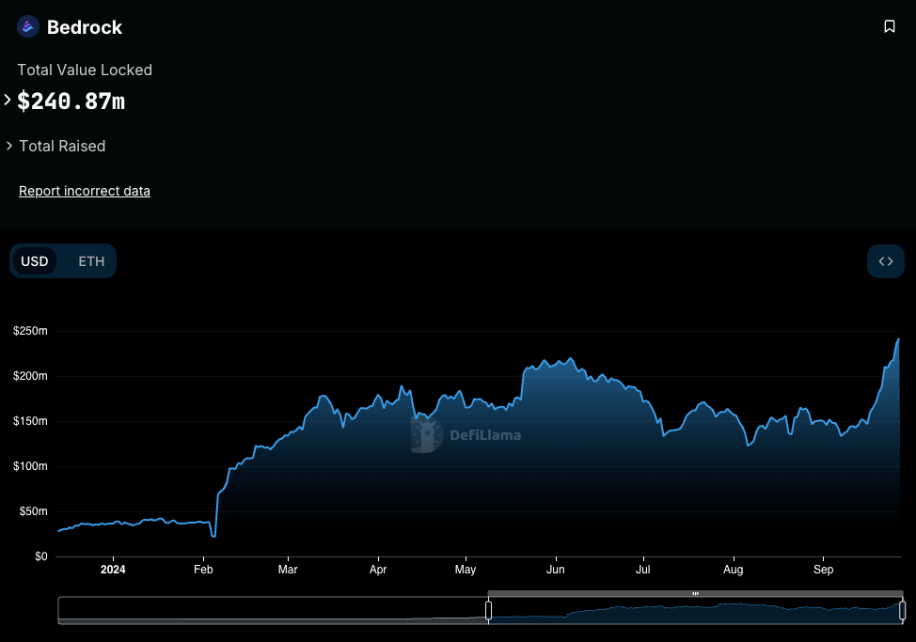Click the unselected left part of range overview

coord(273,610)
